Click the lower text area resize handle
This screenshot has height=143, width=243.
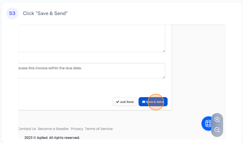164,77
